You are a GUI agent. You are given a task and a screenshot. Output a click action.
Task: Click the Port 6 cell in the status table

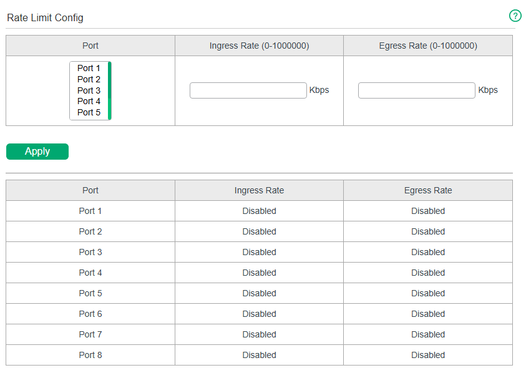click(x=90, y=314)
